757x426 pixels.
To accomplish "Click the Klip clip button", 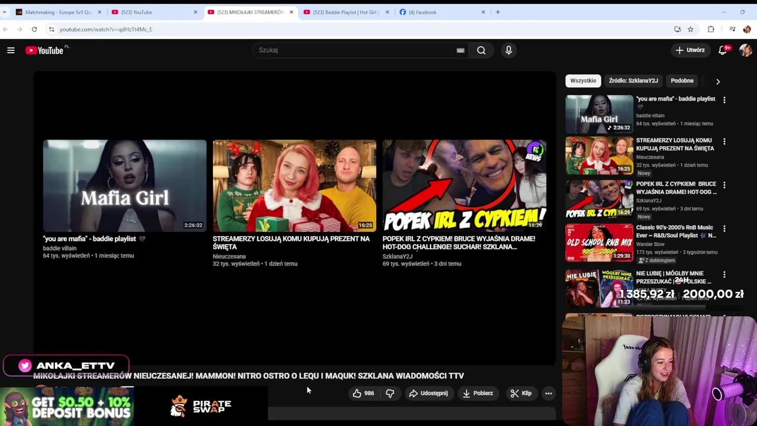I will pyautogui.click(x=520, y=393).
